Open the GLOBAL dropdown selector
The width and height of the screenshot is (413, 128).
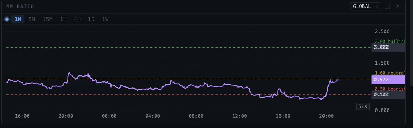click(x=365, y=6)
